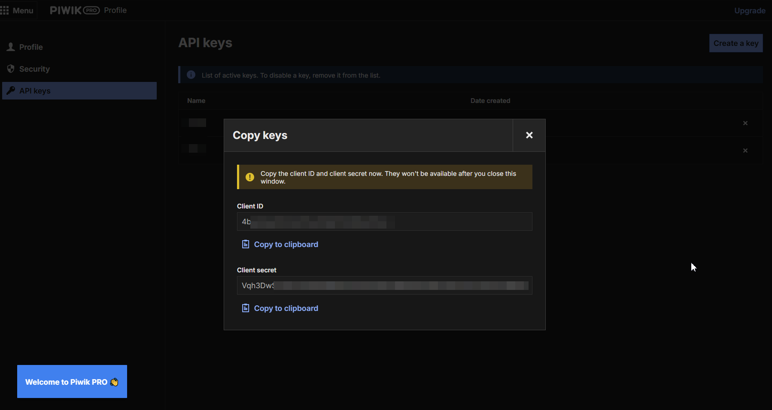
Task: Remove the second API key row
Action: (745, 151)
